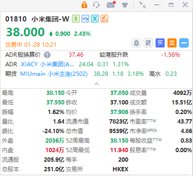Screen dimensions: 193x176
Task: Click the blue 买 buy button
Action: click(x=160, y=43)
